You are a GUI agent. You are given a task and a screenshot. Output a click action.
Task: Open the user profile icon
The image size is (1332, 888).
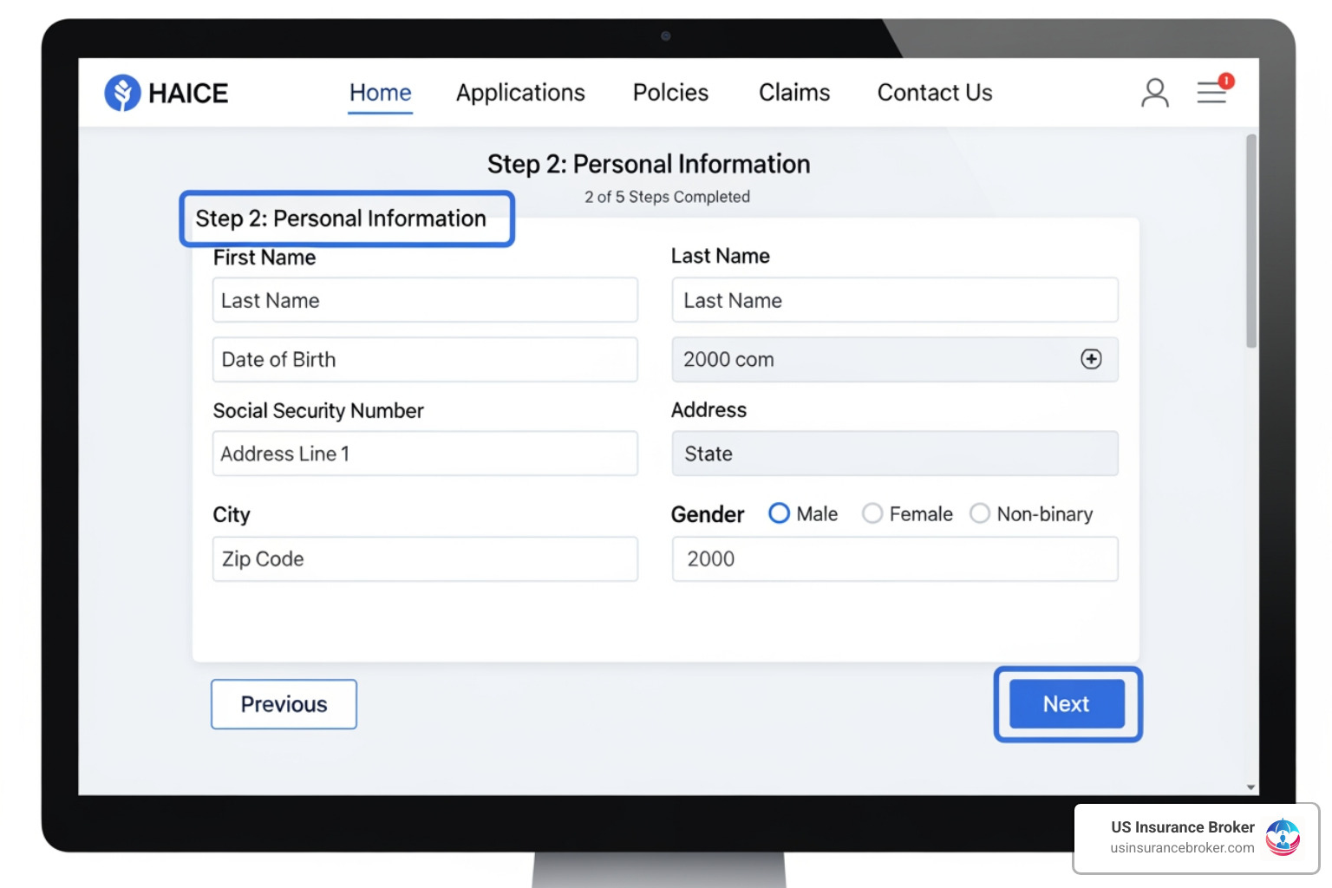[x=1154, y=93]
